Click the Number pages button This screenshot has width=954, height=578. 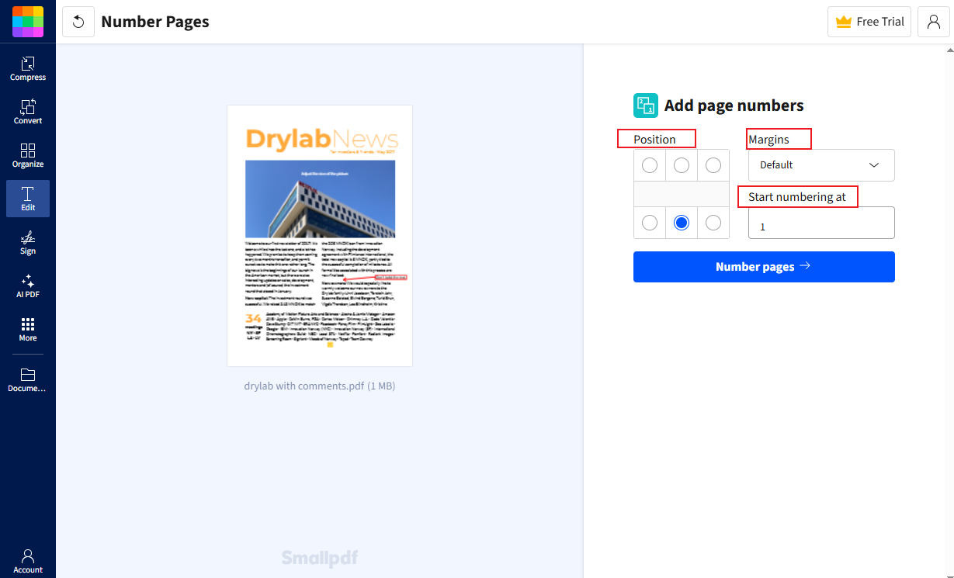click(x=763, y=266)
